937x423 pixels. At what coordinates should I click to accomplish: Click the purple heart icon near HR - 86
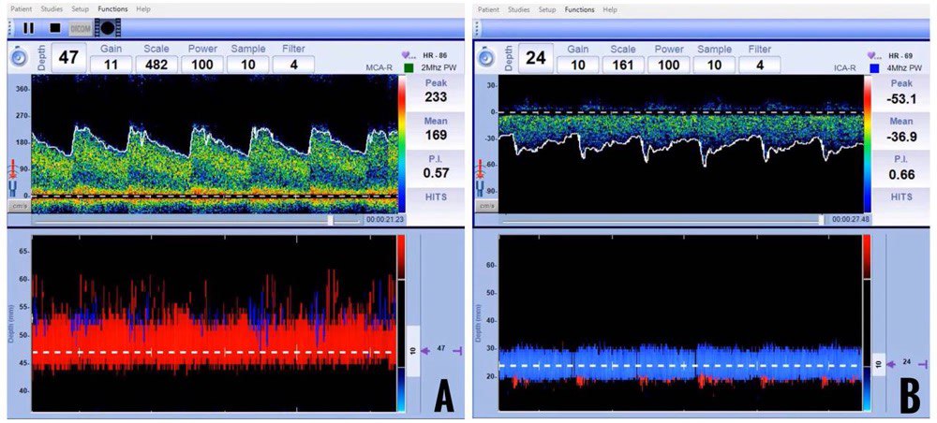[408, 55]
